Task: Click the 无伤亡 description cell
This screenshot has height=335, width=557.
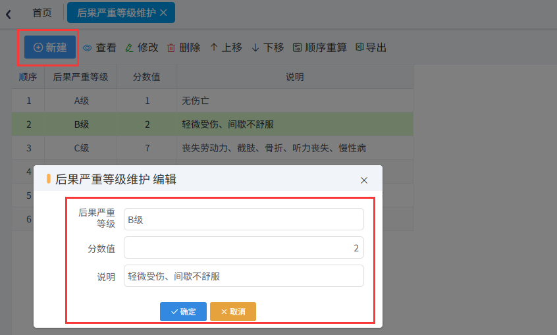Action: pyautogui.click(x=294, y=101)
